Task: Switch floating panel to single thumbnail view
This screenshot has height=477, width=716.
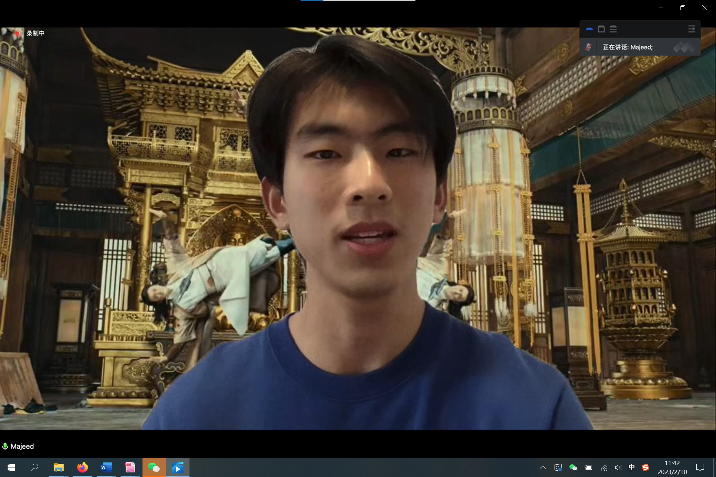Action: point(601,29)
